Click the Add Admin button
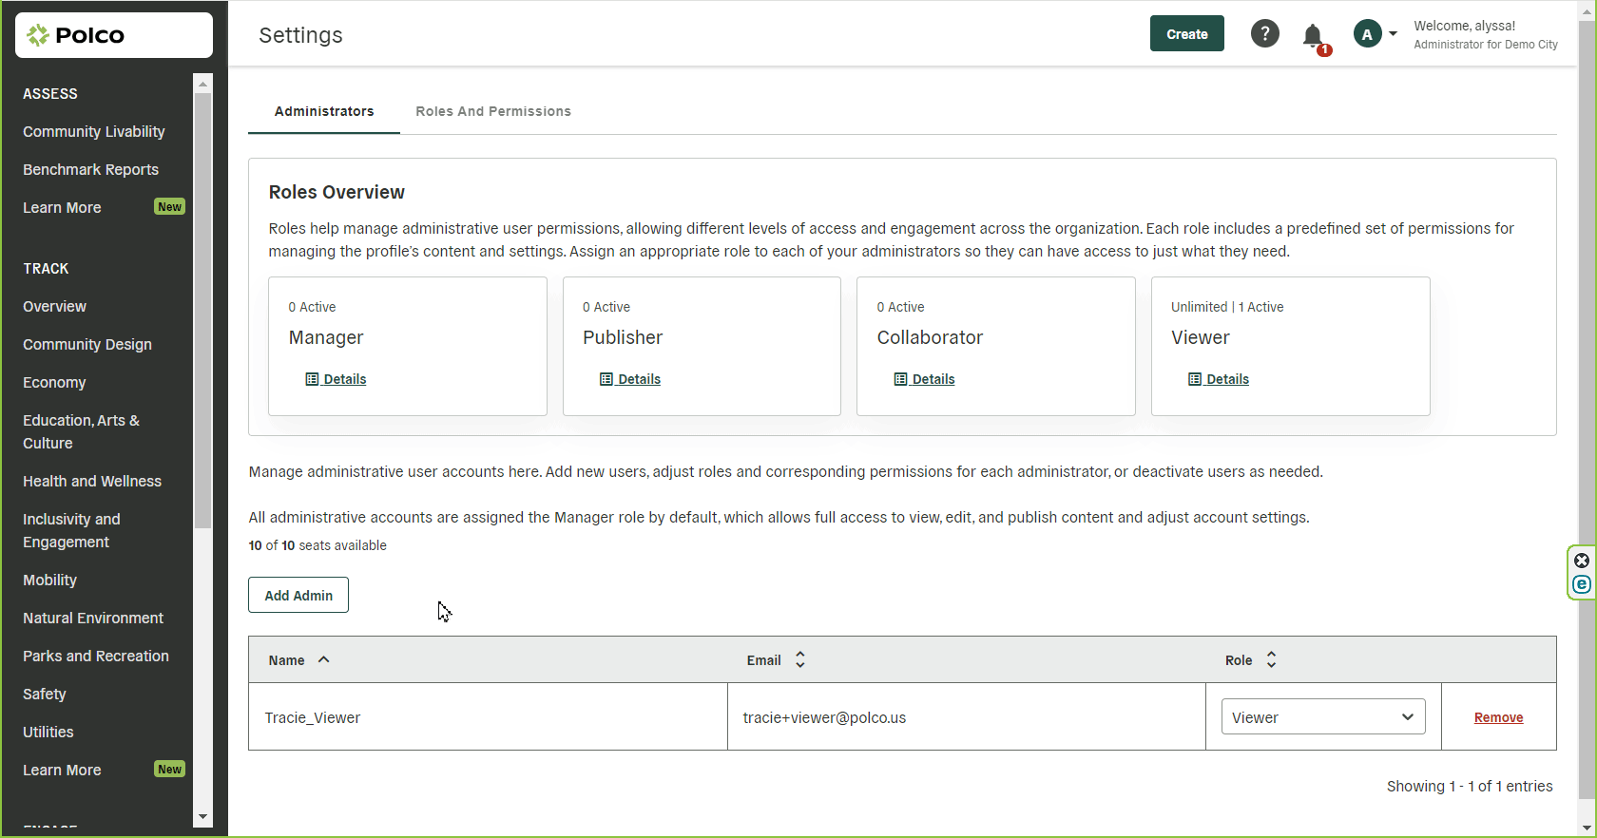1597x838 pixels. [298, 595]
